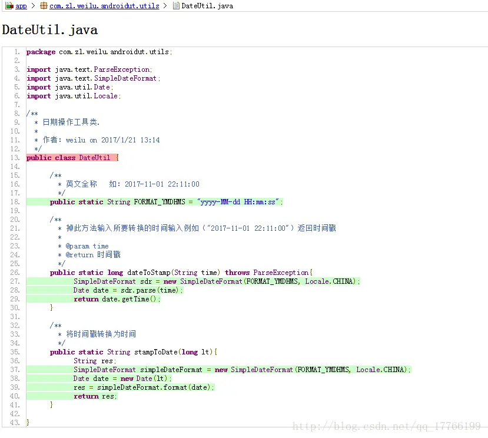Click the 将时间戳转换为时间 comment

coord(97,334)
